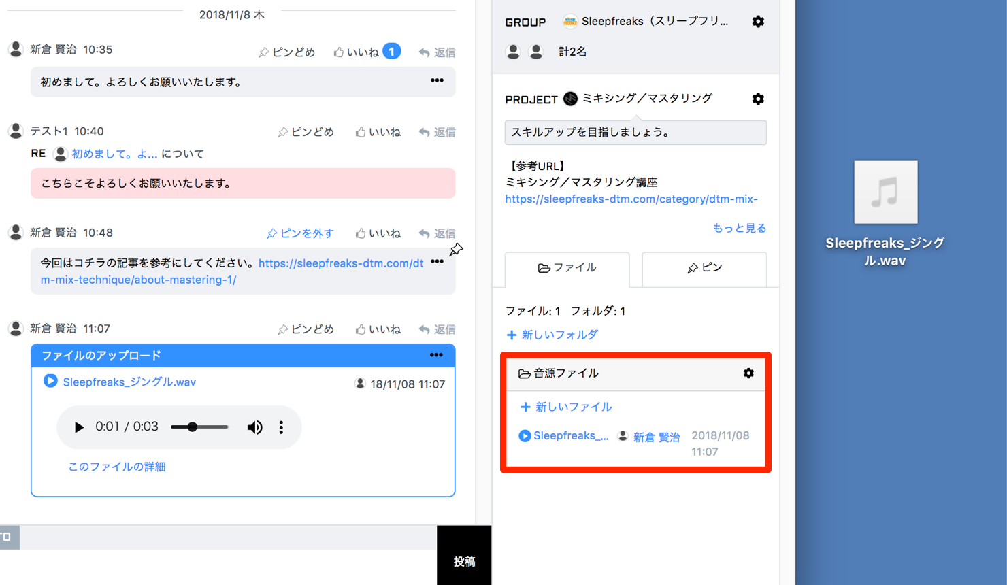This screenshot has width=1007, height=585.
Task: Click the ミキシング project logo icon
Action: click(x=570, y=99)
